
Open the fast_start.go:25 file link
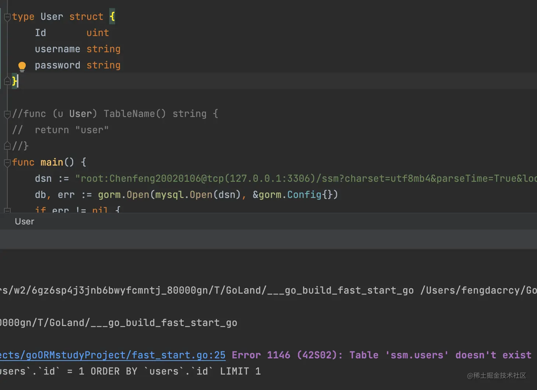[113, 355]
